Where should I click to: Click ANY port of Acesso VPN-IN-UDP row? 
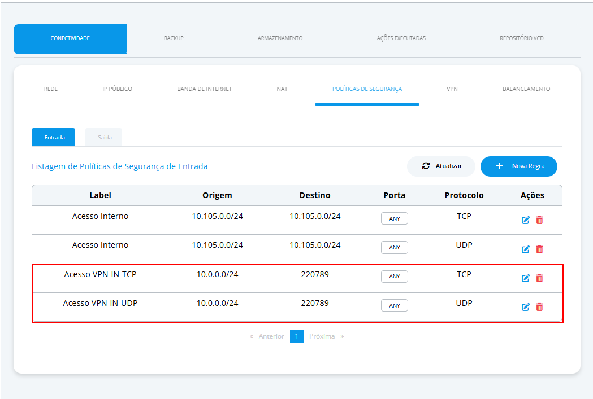tap(395, 305)
